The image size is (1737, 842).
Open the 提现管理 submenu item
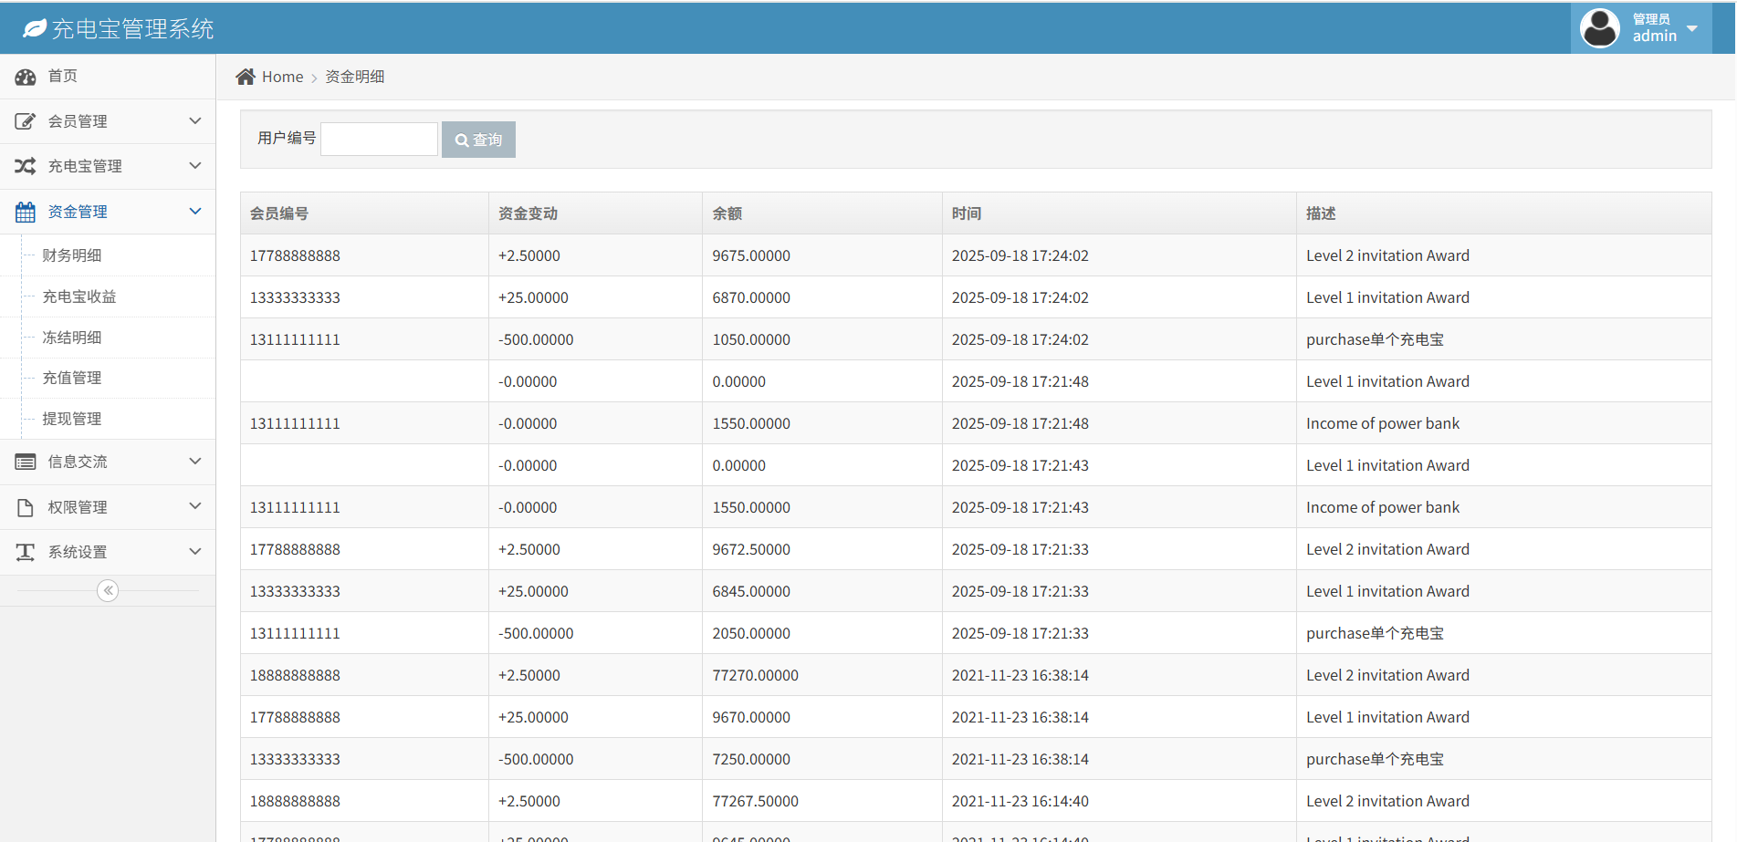coord(72,419)
